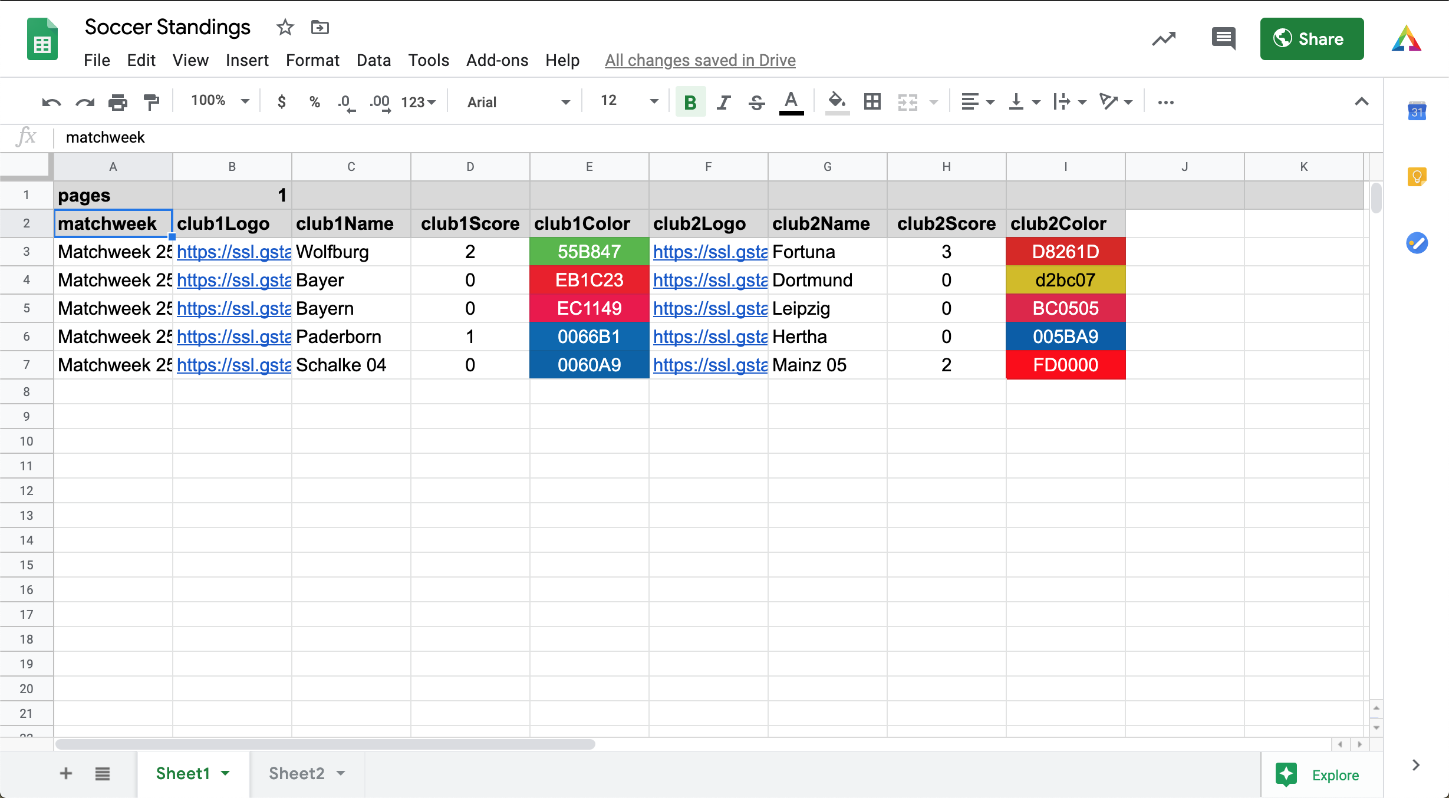
Task: Apply percent format icon
Action: point(315,102)
